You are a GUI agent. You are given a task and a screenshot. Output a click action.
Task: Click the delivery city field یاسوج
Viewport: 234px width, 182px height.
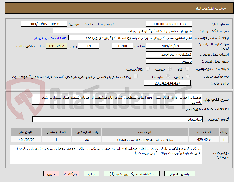[x=169, y=61]
